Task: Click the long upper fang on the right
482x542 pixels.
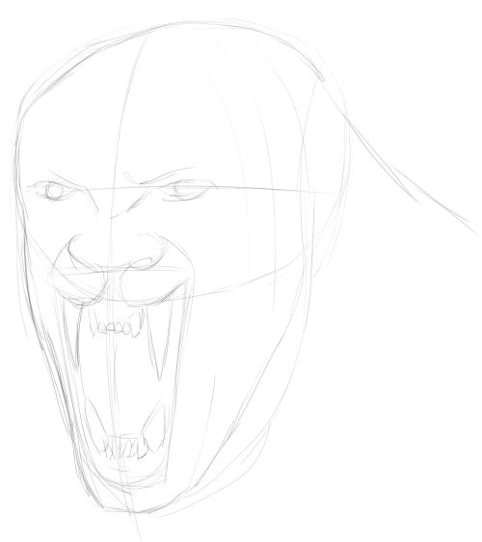Action: (157, 342)
